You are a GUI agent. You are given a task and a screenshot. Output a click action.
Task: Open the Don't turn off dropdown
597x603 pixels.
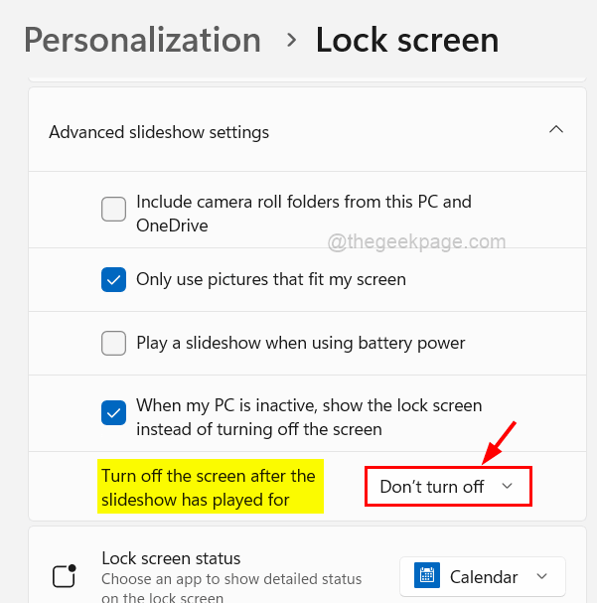448,487
